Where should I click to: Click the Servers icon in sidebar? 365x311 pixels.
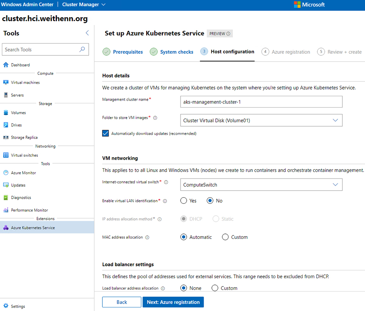point(6,95)
